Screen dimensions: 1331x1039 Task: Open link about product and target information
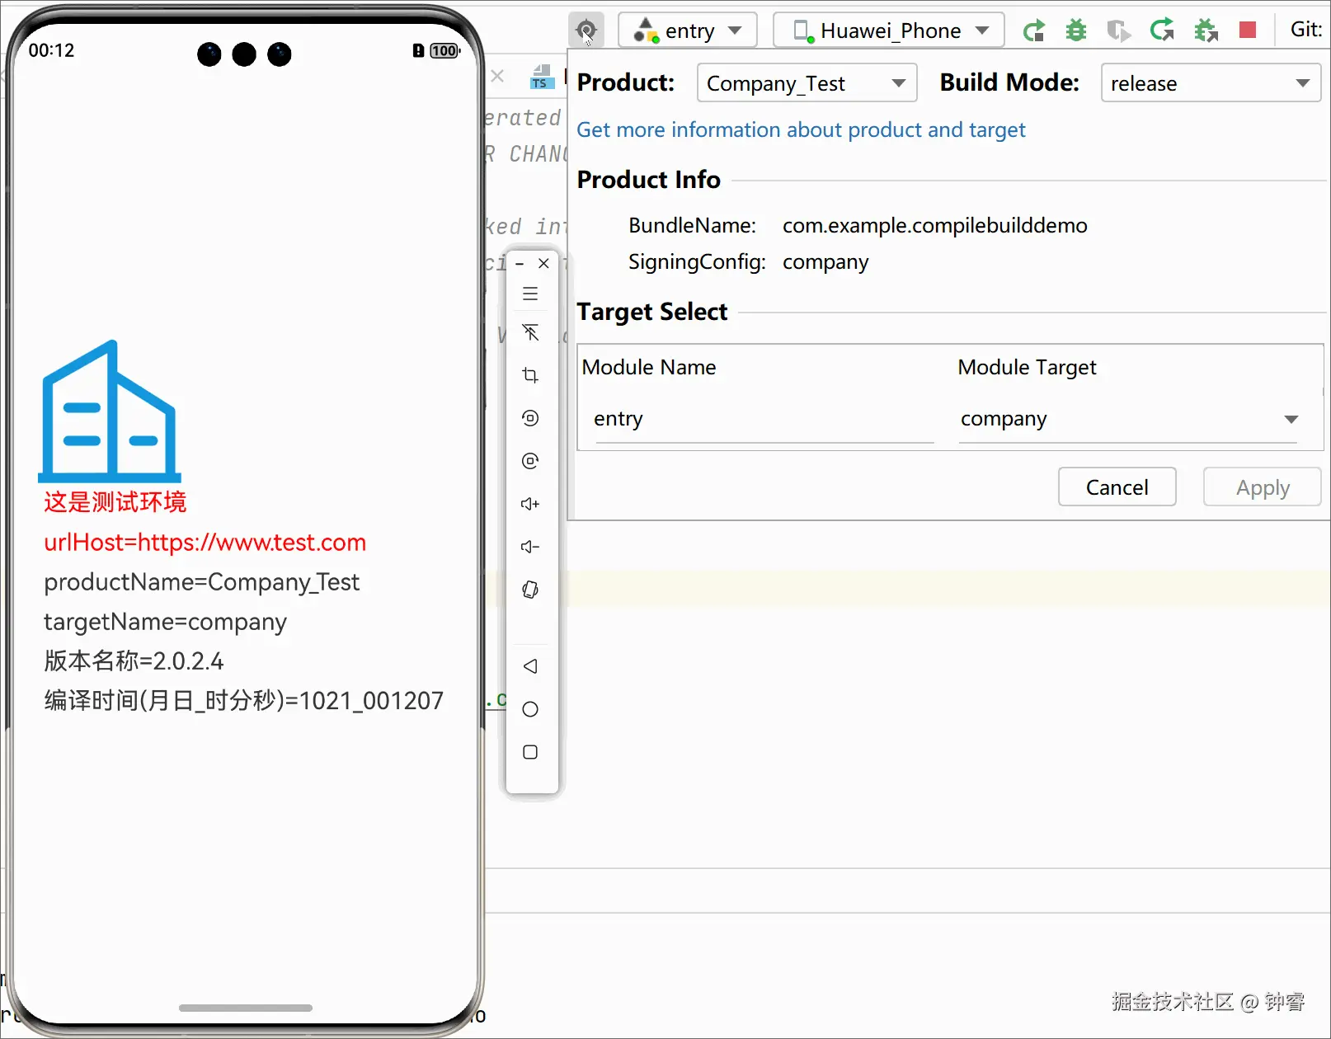[x=800, y=129]
